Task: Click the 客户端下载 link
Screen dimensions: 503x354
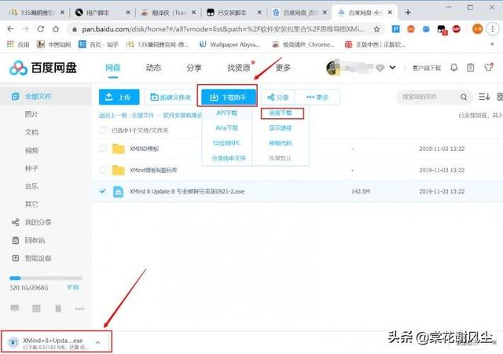Action: click(x=427, y=68)
